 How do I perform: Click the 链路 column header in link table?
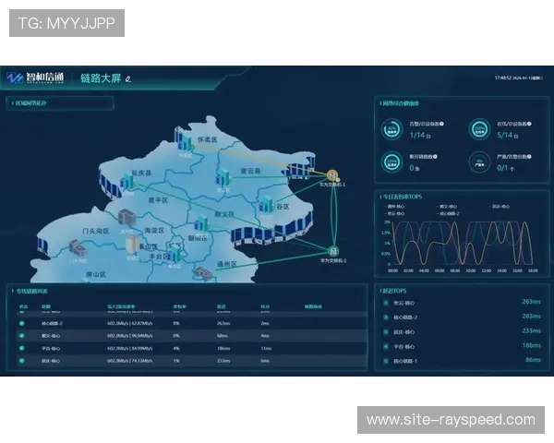pos(46,306)
